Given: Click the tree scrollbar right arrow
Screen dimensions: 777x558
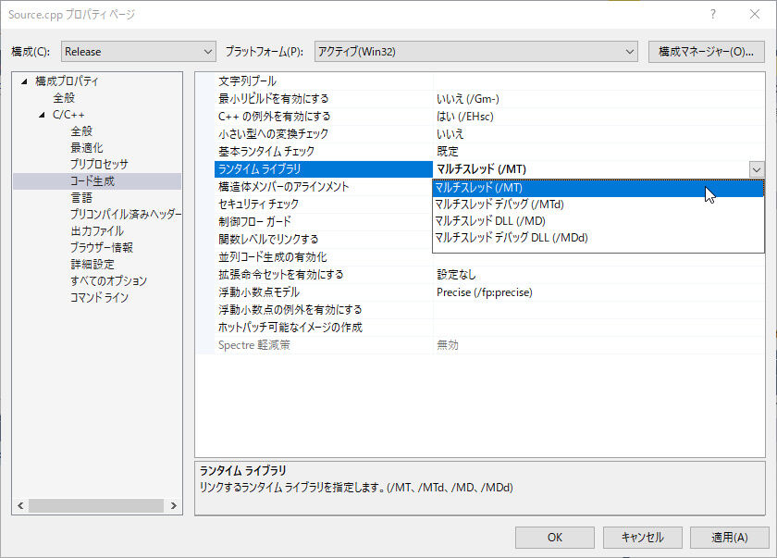Looking at the screenshot, I should [174, 505].
